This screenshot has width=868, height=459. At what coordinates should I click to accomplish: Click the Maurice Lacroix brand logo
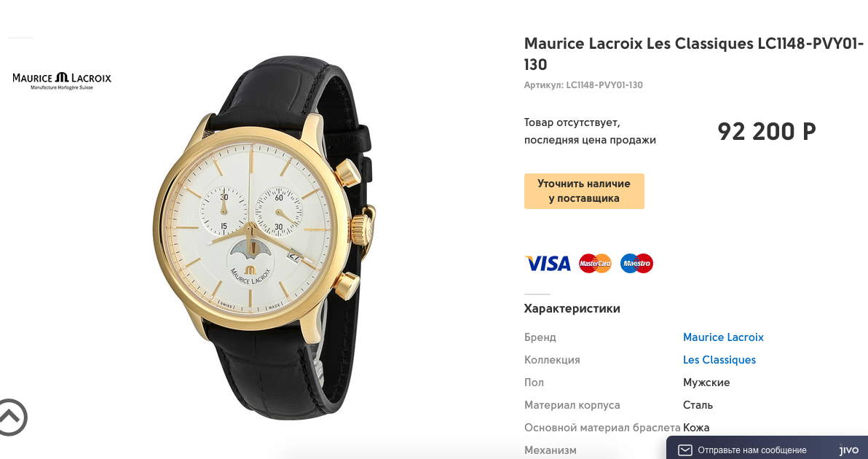coord(62,81)
